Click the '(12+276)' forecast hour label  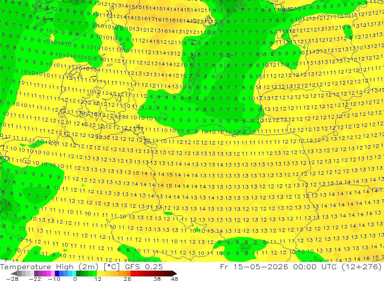361,267
